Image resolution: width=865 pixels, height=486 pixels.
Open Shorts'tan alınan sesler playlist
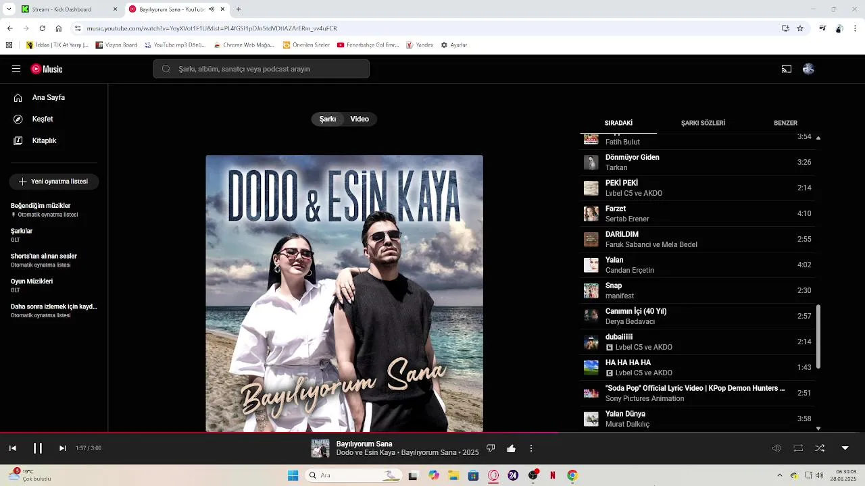(54, 261)
